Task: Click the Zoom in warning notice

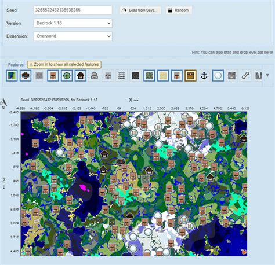Action: (64, 64)
